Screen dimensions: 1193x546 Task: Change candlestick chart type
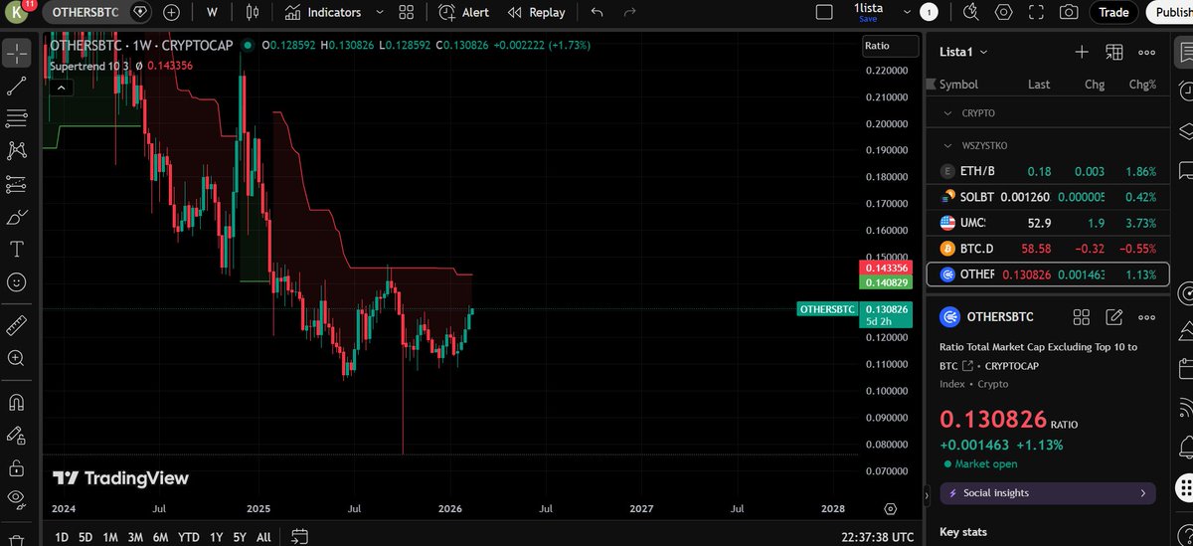pyautogui.click(x=252, y=12)
